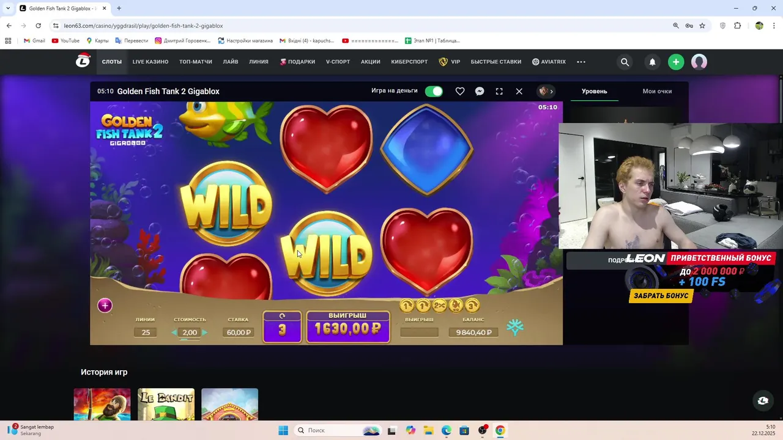The width and height of the screenshot is (783, 440).
Task: Open the Chrome password key icon
Action: (x=689, y=26)
